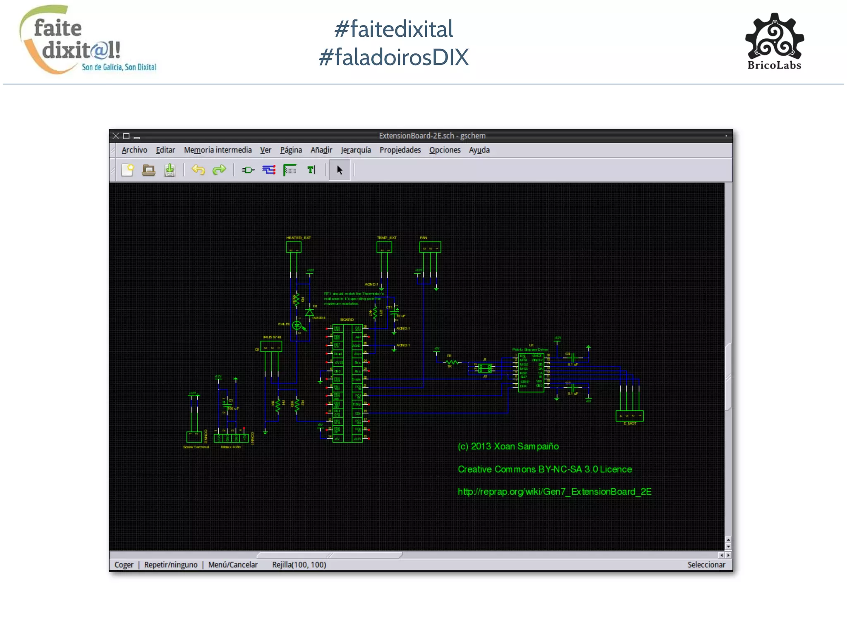847x635 pixels.
Task: Save the schematic with the download-arrow icon
Action: tap(170, 170)
